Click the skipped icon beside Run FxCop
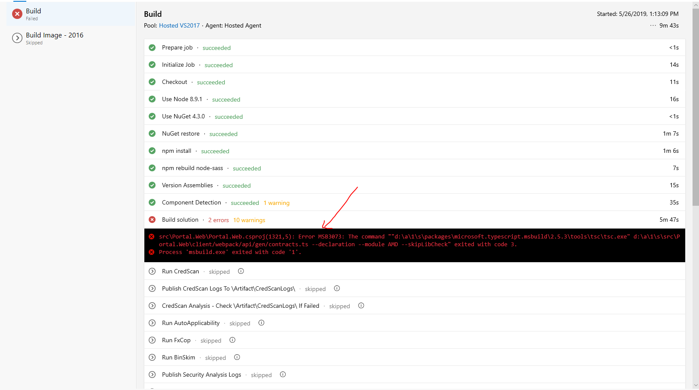The width and height of the screenshot is (699, 390). pyautogui.click(x=152, y=340)
